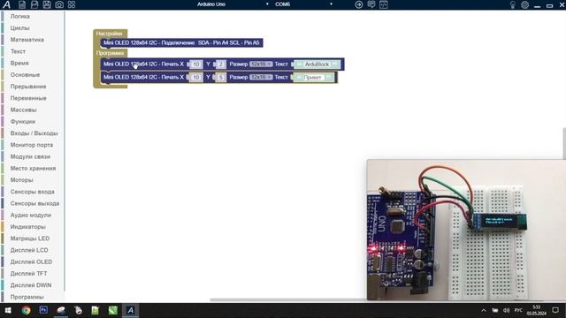Select the Mini OLED Подключение SDA block
The width and height of the screenshot is (566, 318).
point(181,43)
